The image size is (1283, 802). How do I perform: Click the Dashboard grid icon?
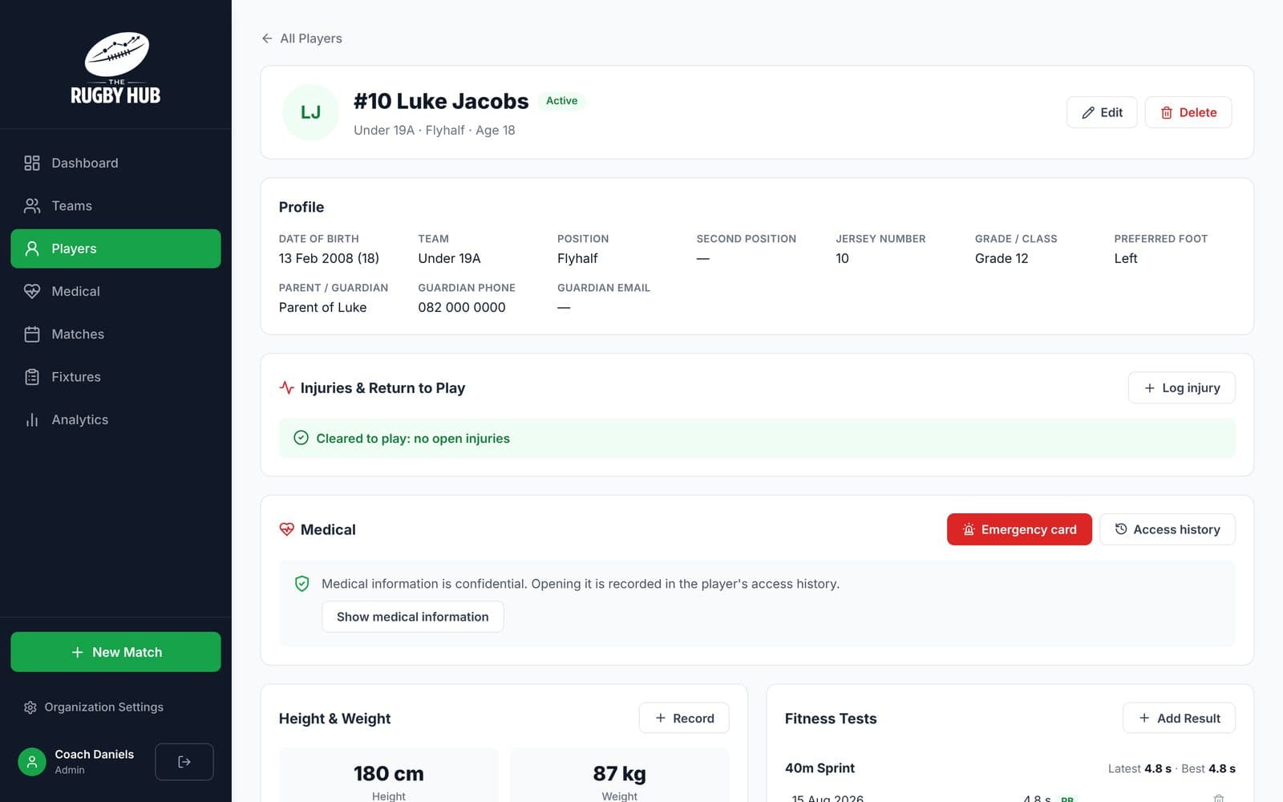coord(32,163)
